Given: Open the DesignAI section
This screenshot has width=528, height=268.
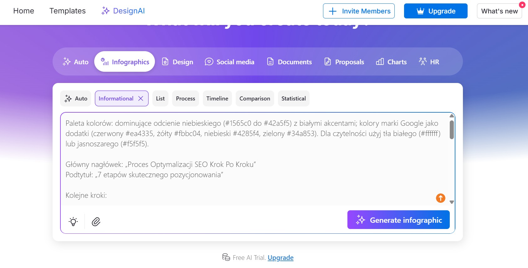Looking at the screenshot, I should pyautogui.click(x=123, y=11).
